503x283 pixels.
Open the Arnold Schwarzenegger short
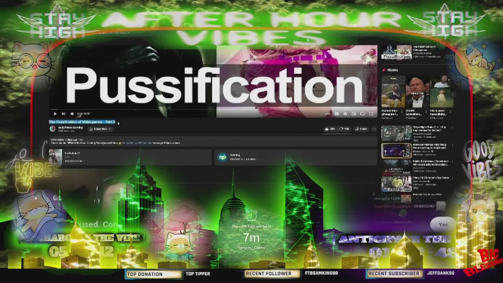(x=417, y=92)
